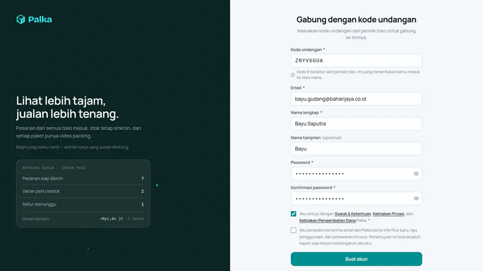
Task: Click the 'Pesanan siap dikirim' row
Action: [83, 178]
